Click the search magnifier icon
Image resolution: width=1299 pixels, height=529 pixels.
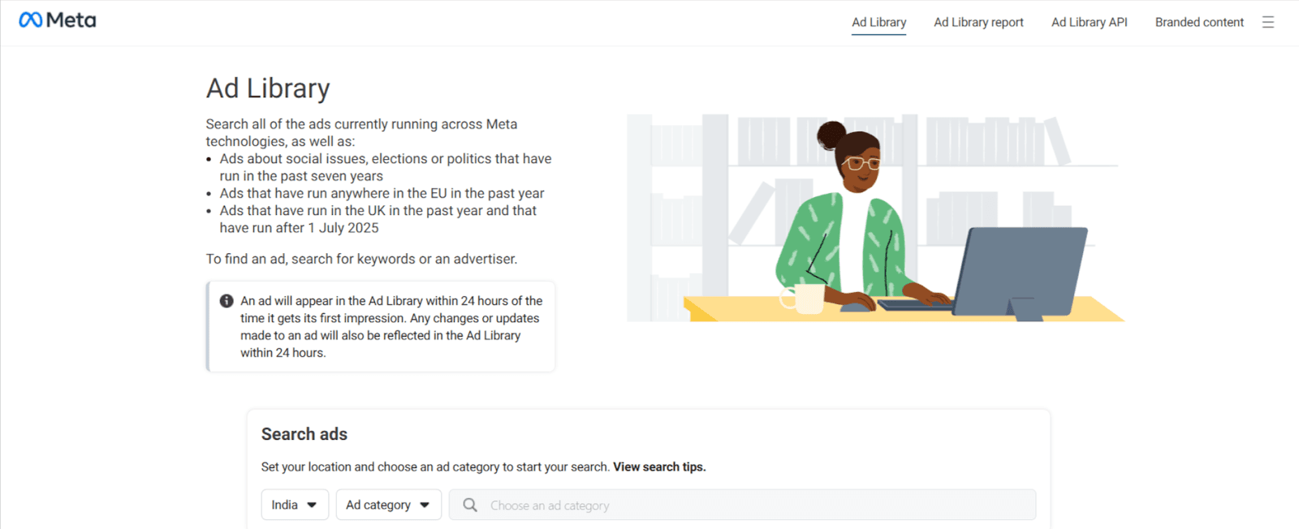(x=470, y=505)
